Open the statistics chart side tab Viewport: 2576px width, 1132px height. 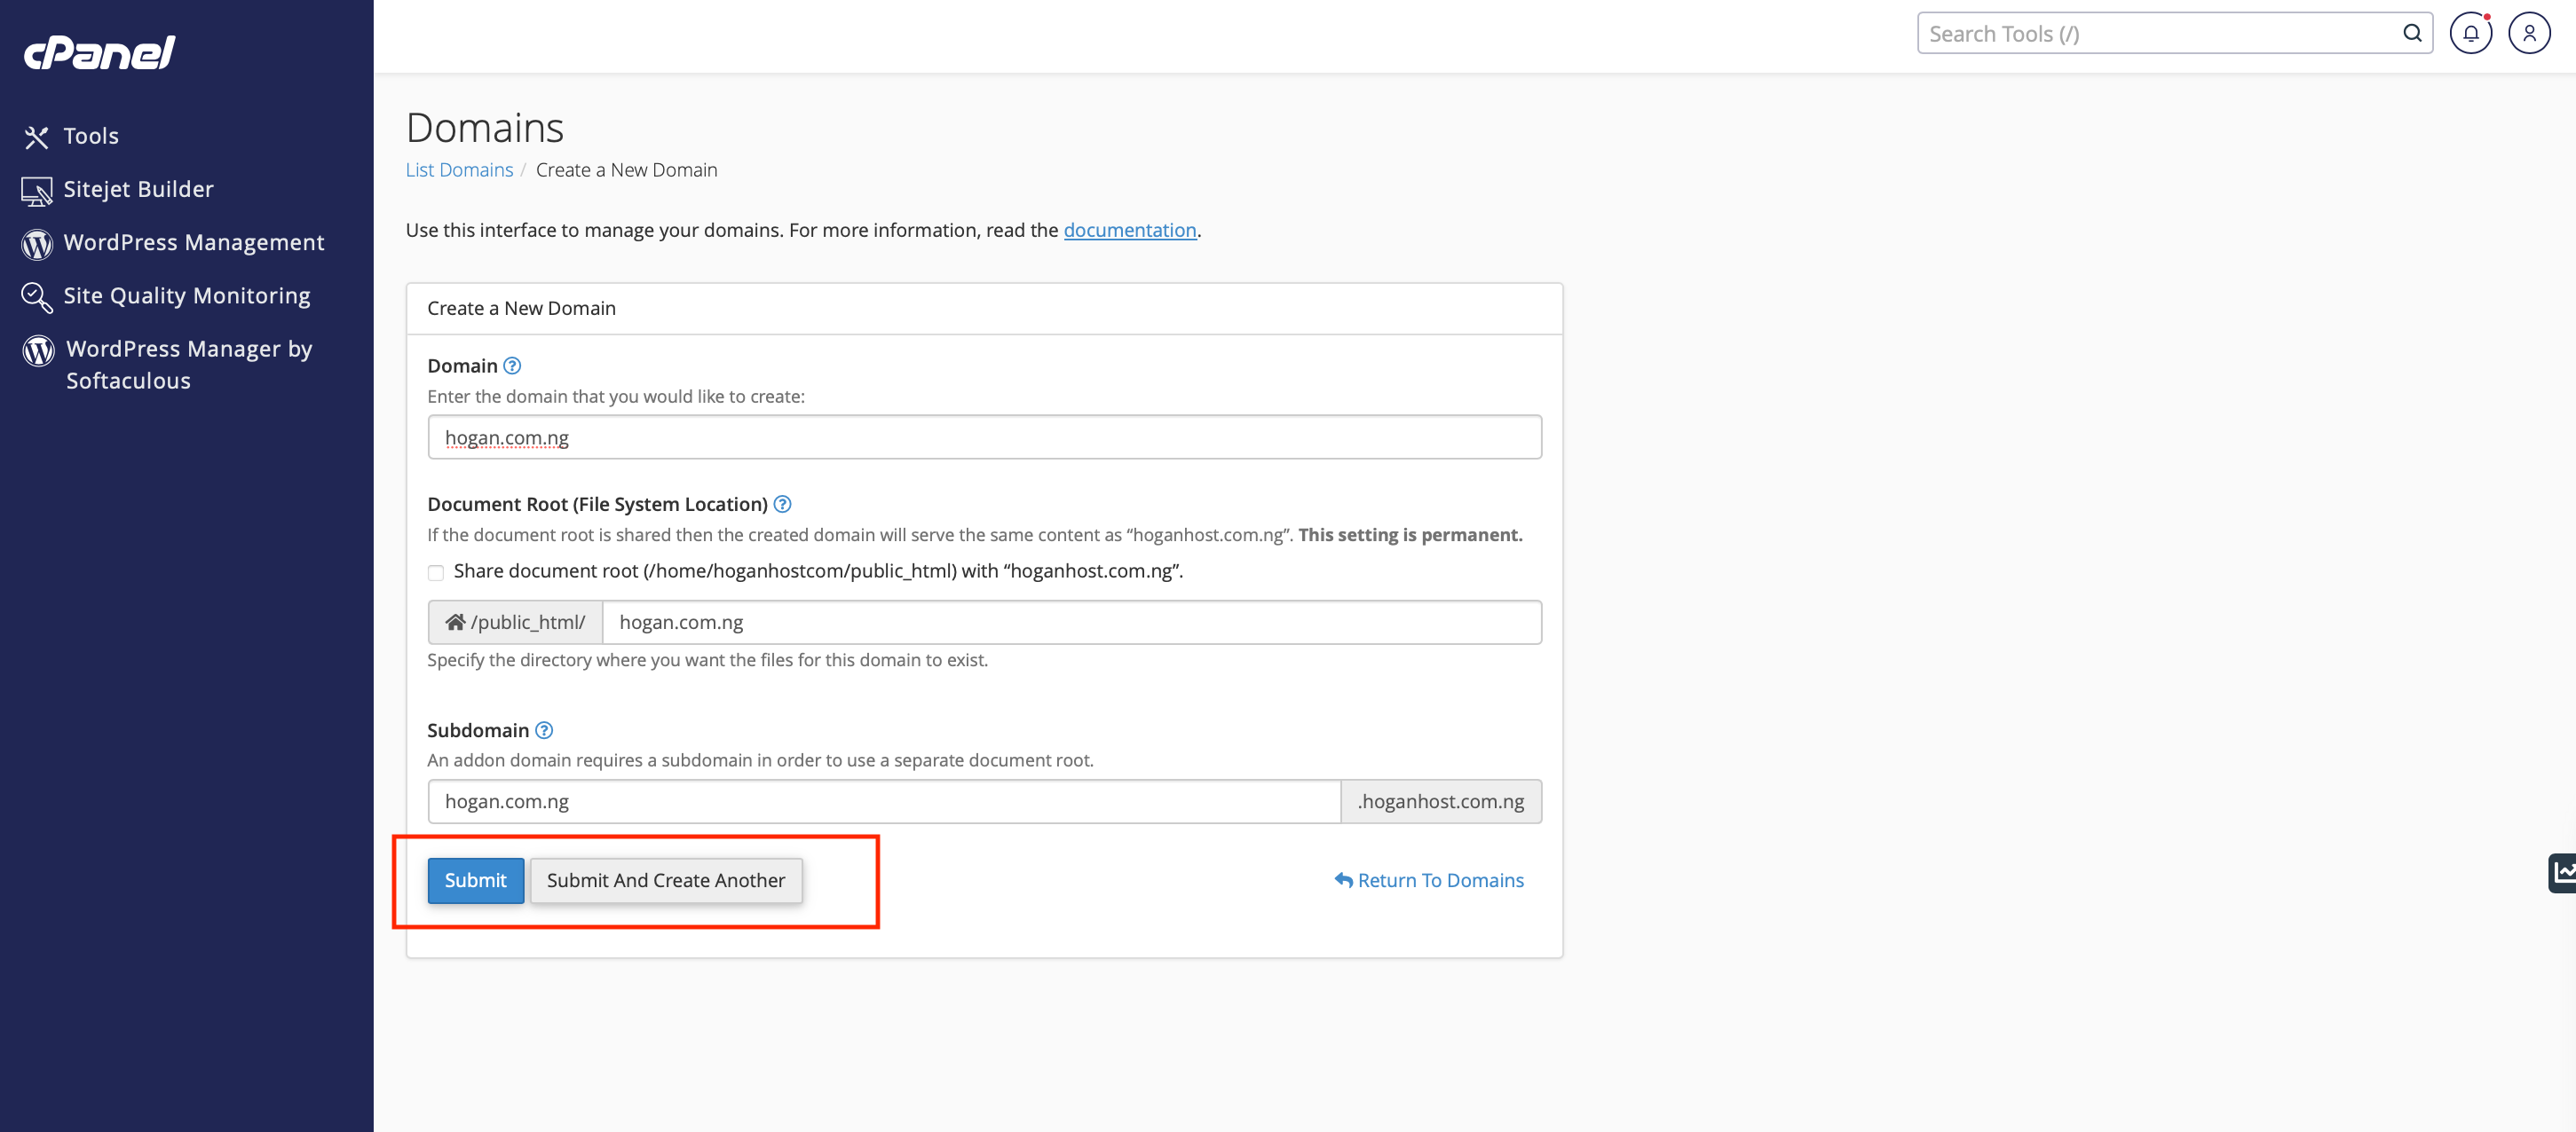pos(2562,872)
